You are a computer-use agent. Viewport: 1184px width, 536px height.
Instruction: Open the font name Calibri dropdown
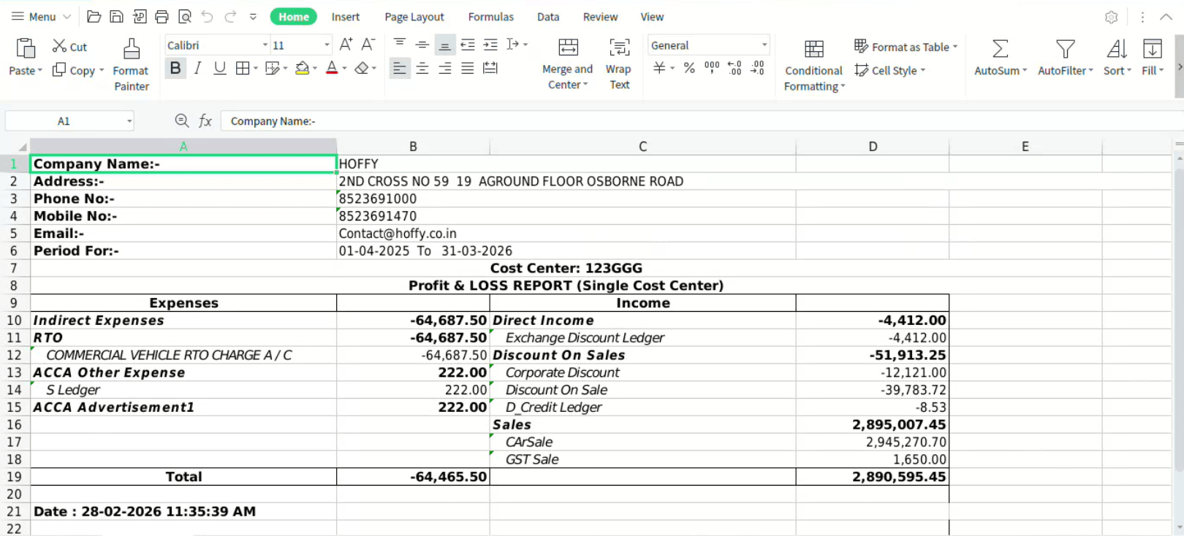click(x=265, y=45)
